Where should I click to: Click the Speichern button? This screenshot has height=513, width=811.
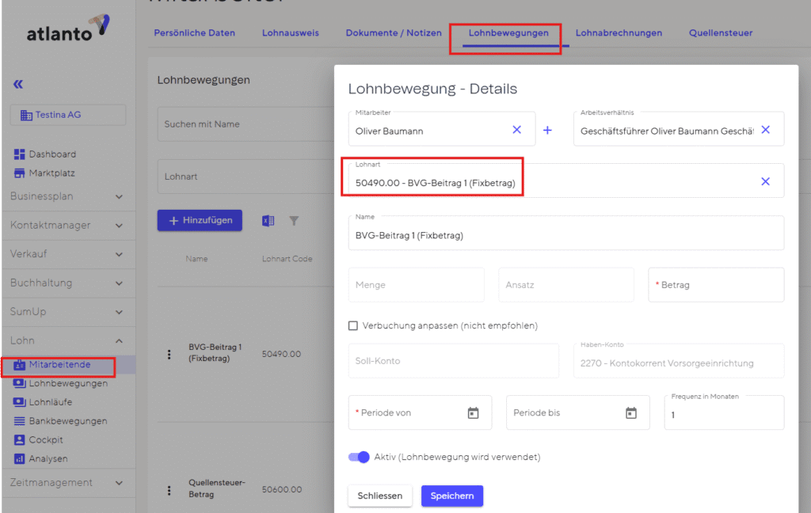click(451, 496)
